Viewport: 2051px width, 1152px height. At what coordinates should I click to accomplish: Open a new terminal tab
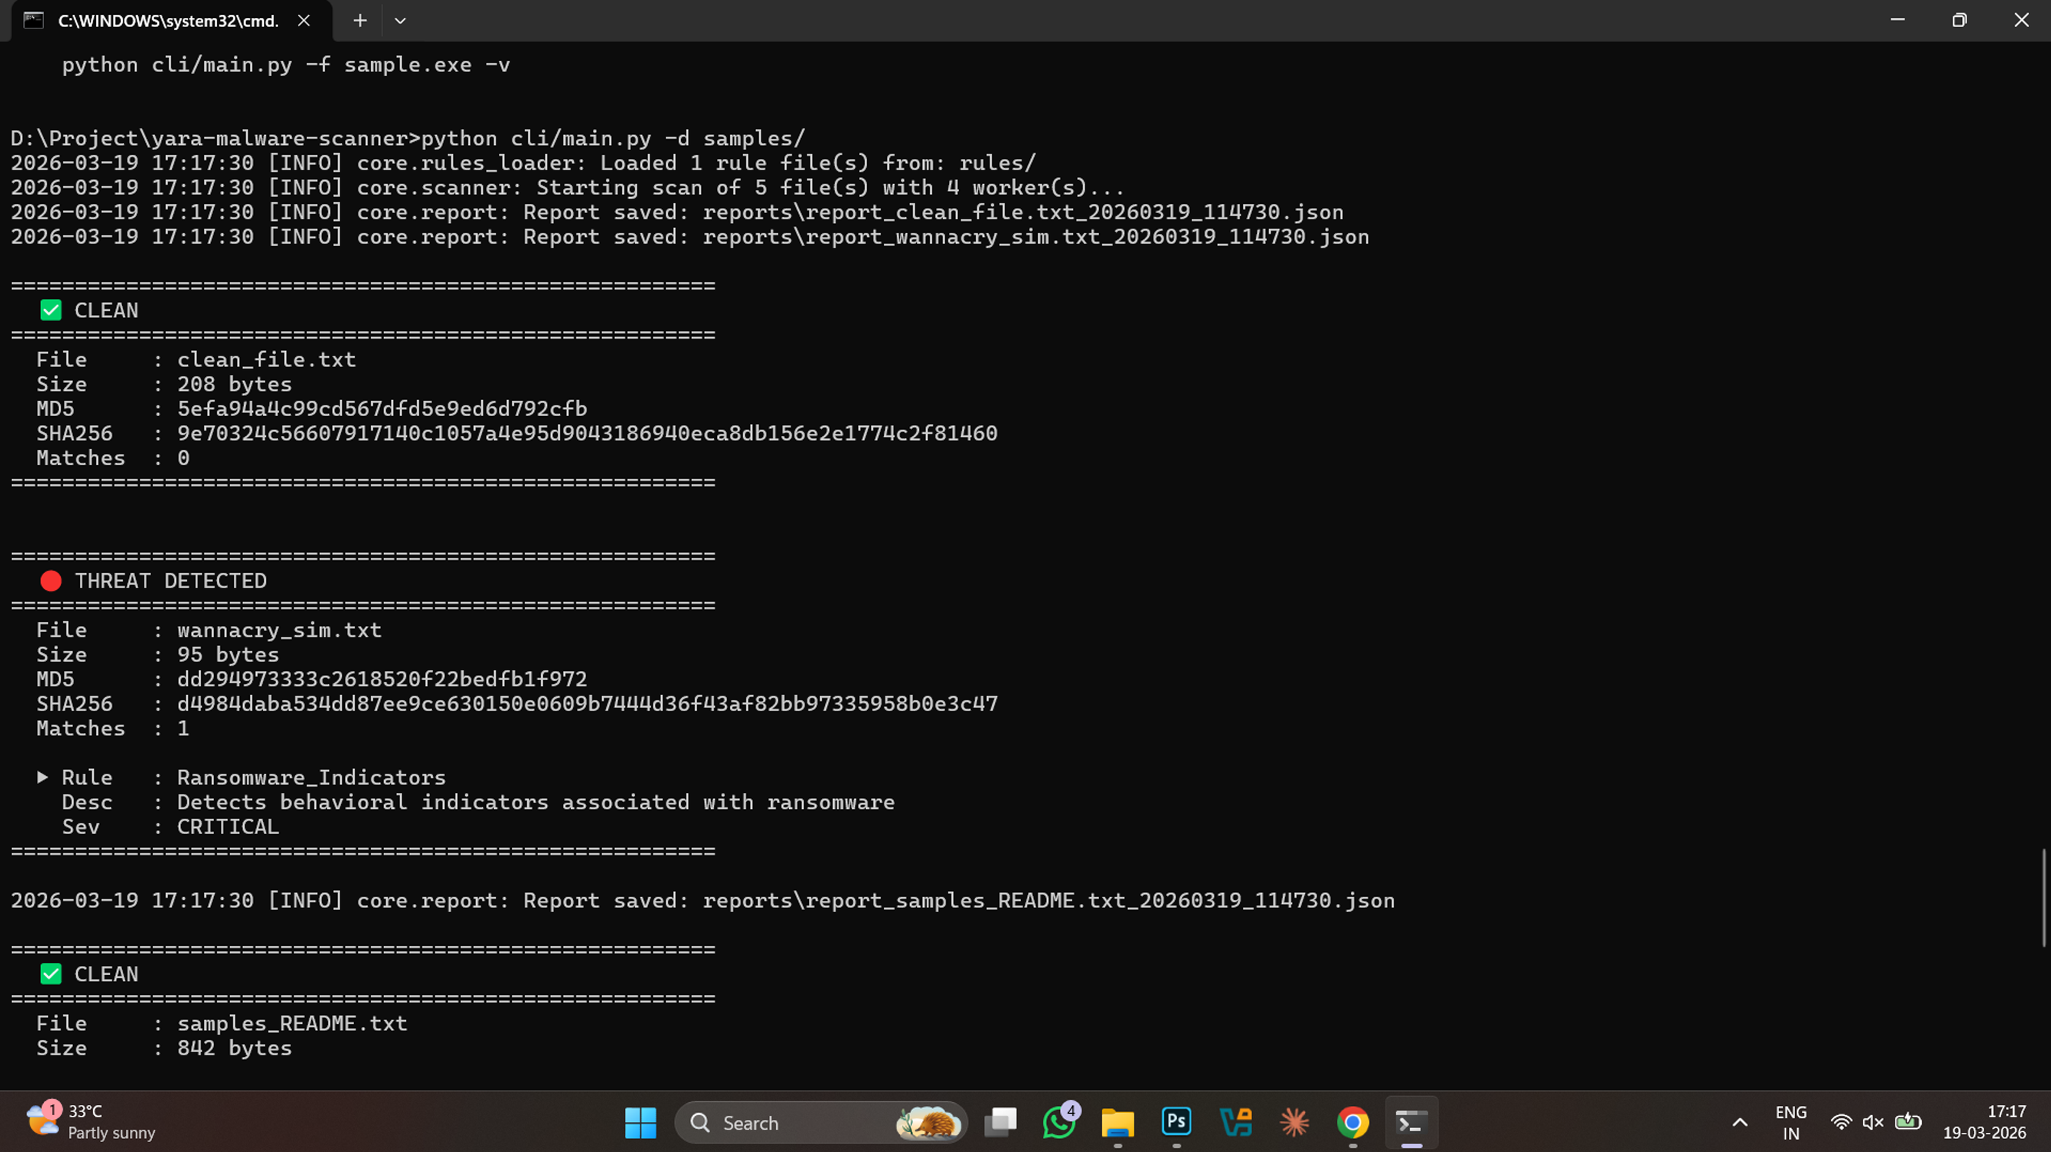[x=360, y=21]
